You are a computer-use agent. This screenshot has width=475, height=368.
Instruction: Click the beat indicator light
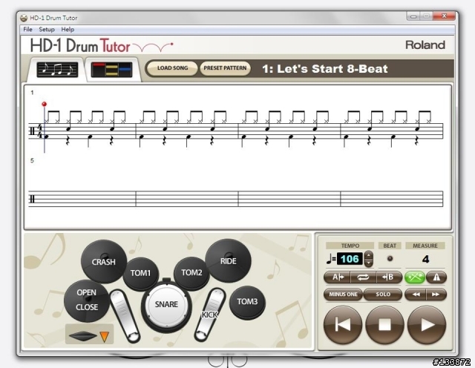coord(390,259)
